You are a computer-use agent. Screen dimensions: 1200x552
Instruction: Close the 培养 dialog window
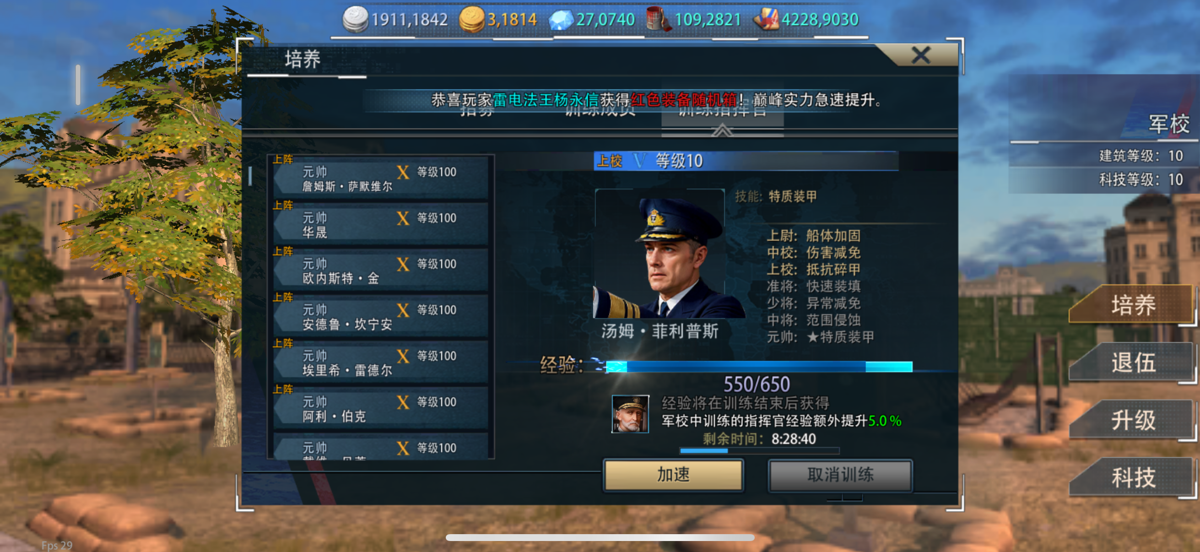click(x=920, y=55)
